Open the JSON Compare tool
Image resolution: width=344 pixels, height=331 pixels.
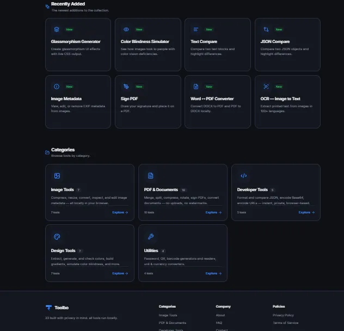click(x=287, y=45)
